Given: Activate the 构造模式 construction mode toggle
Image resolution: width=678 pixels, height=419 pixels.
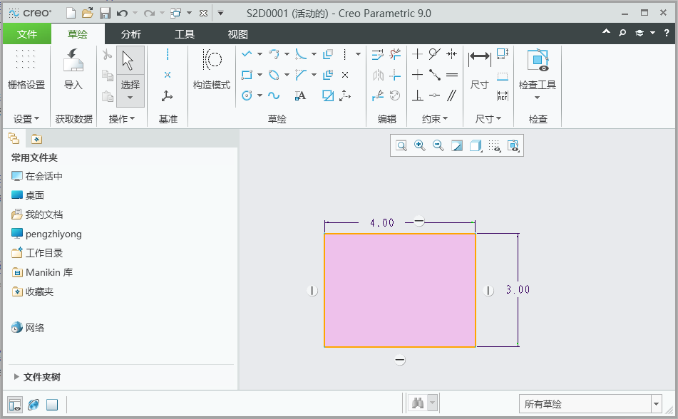Looking at the screenshot, I should point(212,69).
